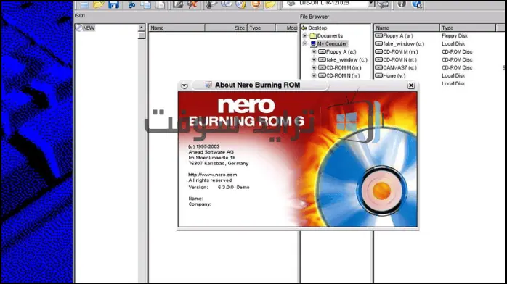Click the ISO1 compilation title

coord(80,15)
